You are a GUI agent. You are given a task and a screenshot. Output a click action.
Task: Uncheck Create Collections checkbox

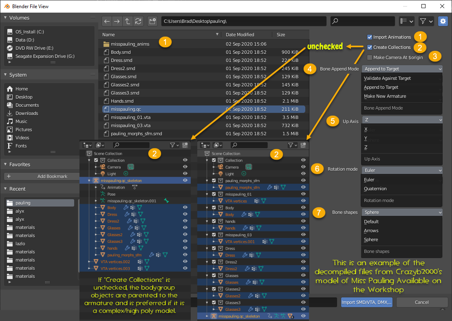tap(370, 47)
